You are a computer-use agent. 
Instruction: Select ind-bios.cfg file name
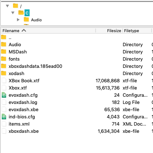pos(22,117)
